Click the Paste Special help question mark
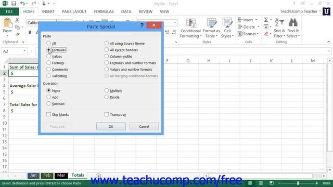This screenshot has width=333, height=187. pos(142,25)
